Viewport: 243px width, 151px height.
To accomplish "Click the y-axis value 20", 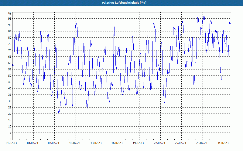I will coord(10,114).
